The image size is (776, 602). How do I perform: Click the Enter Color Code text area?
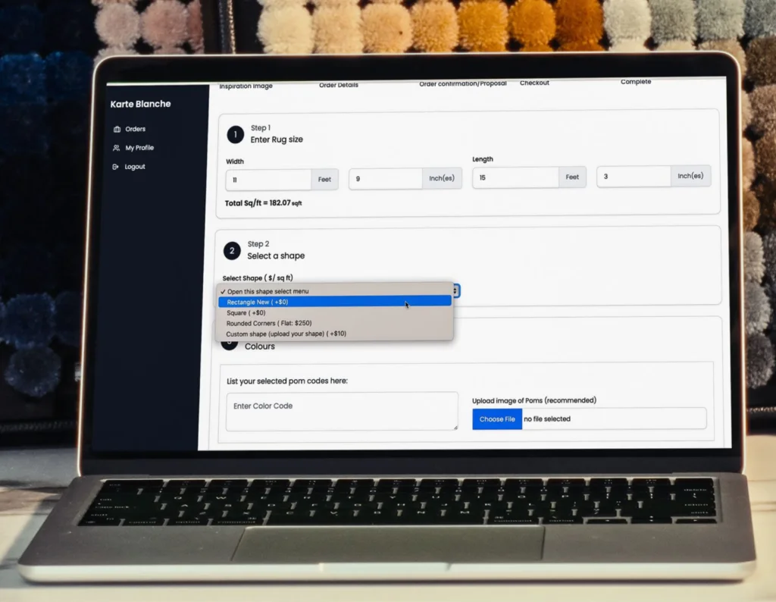(x=342, y=411)
